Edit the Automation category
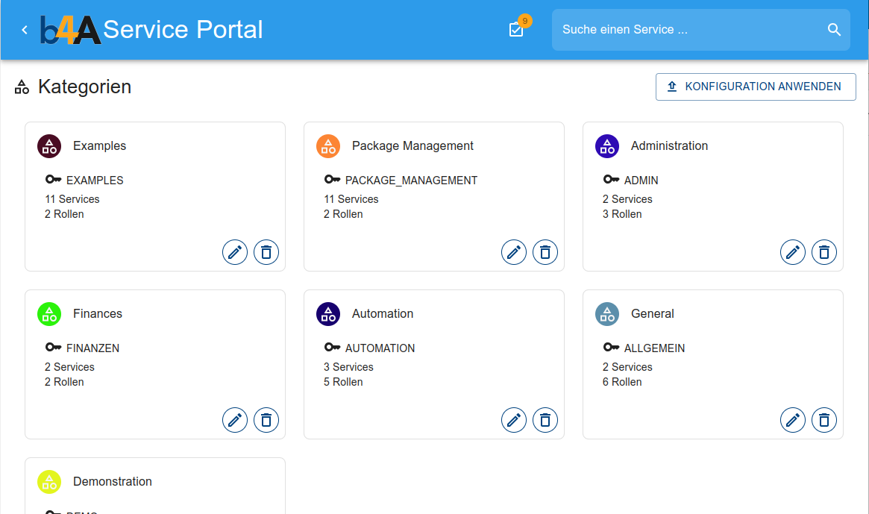Screen dimensions: 869x514 [514, 420]
